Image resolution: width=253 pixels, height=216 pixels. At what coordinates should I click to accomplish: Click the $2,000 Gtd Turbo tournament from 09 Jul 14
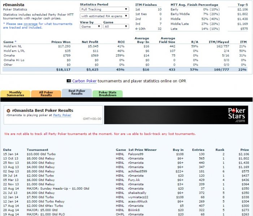click(40, 175)
